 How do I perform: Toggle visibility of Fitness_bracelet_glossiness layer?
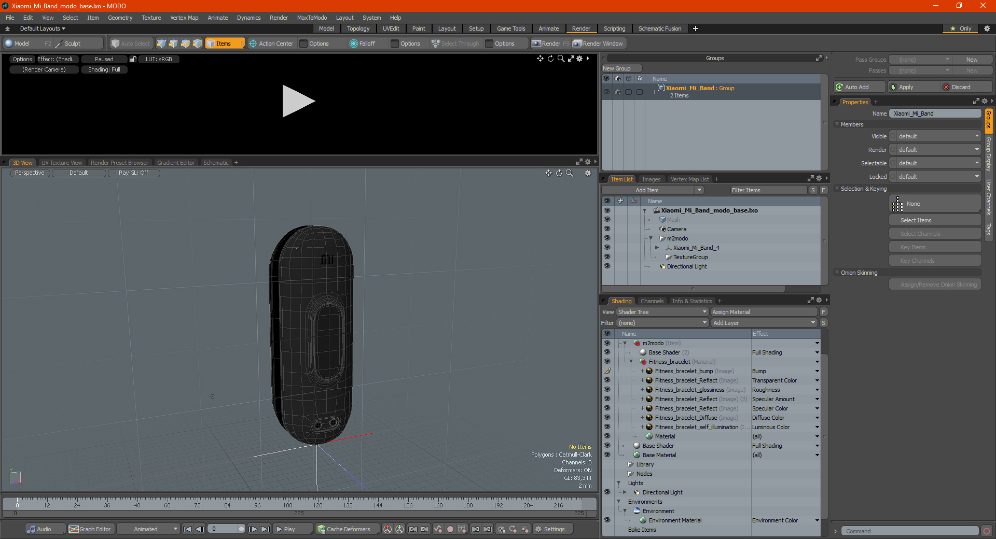pyautogui.click(x=607, y=390)
